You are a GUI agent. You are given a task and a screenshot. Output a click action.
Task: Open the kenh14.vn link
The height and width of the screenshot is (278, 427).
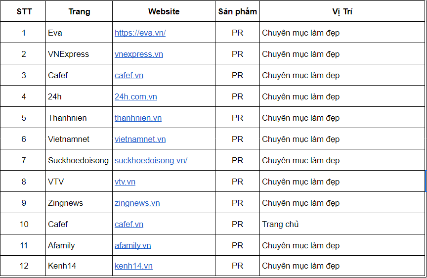133,266
